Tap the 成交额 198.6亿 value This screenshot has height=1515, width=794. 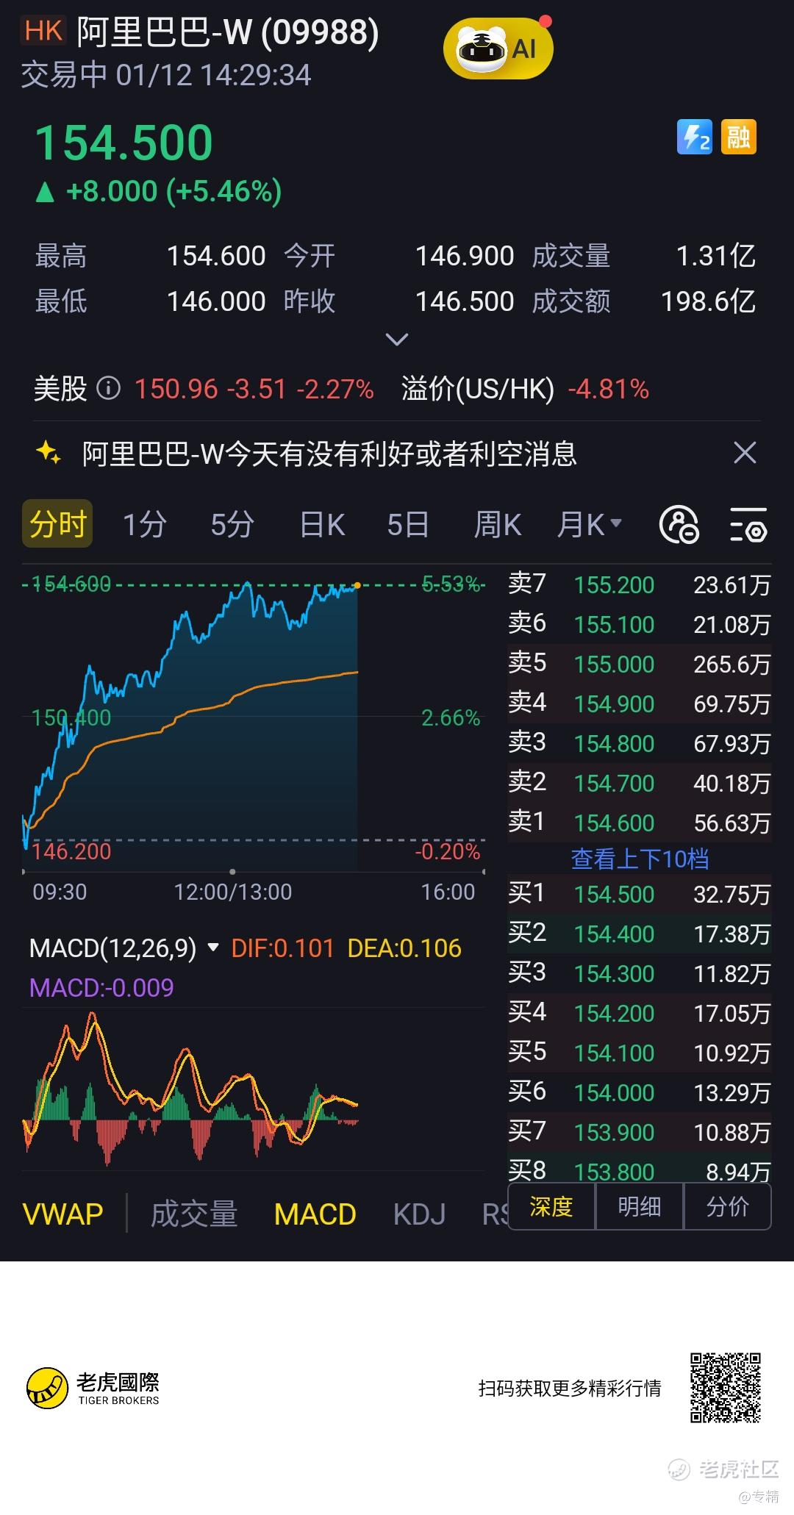(x=708, y=301)
